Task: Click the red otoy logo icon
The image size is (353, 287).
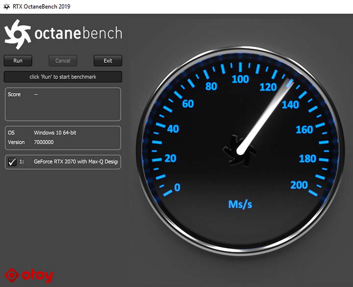Action: coord(12,275)
